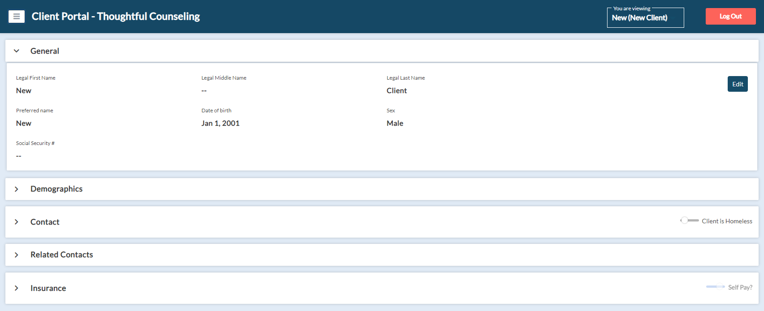Enable the Self Pay toggle
The height and width of the screenshot is (311, 764).
coord(715,287)
